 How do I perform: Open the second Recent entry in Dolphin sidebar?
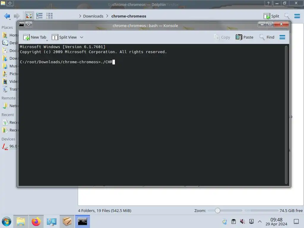[x=10, y=130]
